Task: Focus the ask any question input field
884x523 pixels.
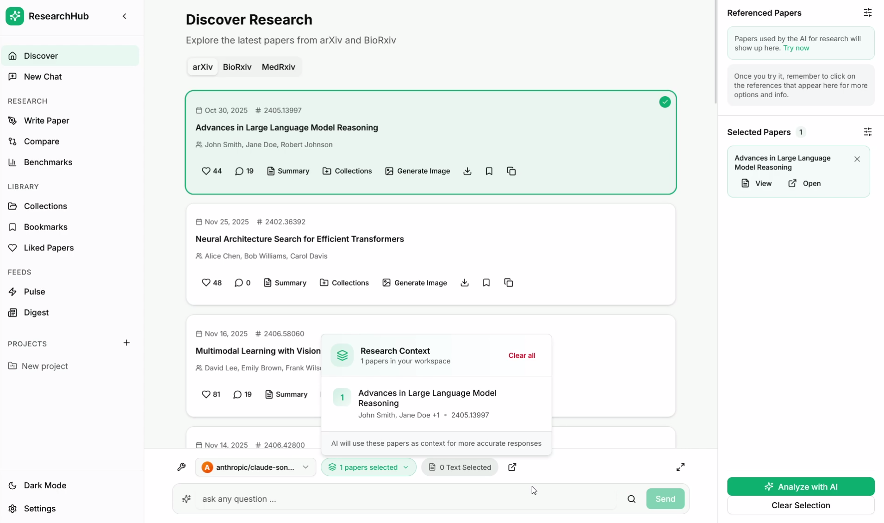Action: point(407,499)
